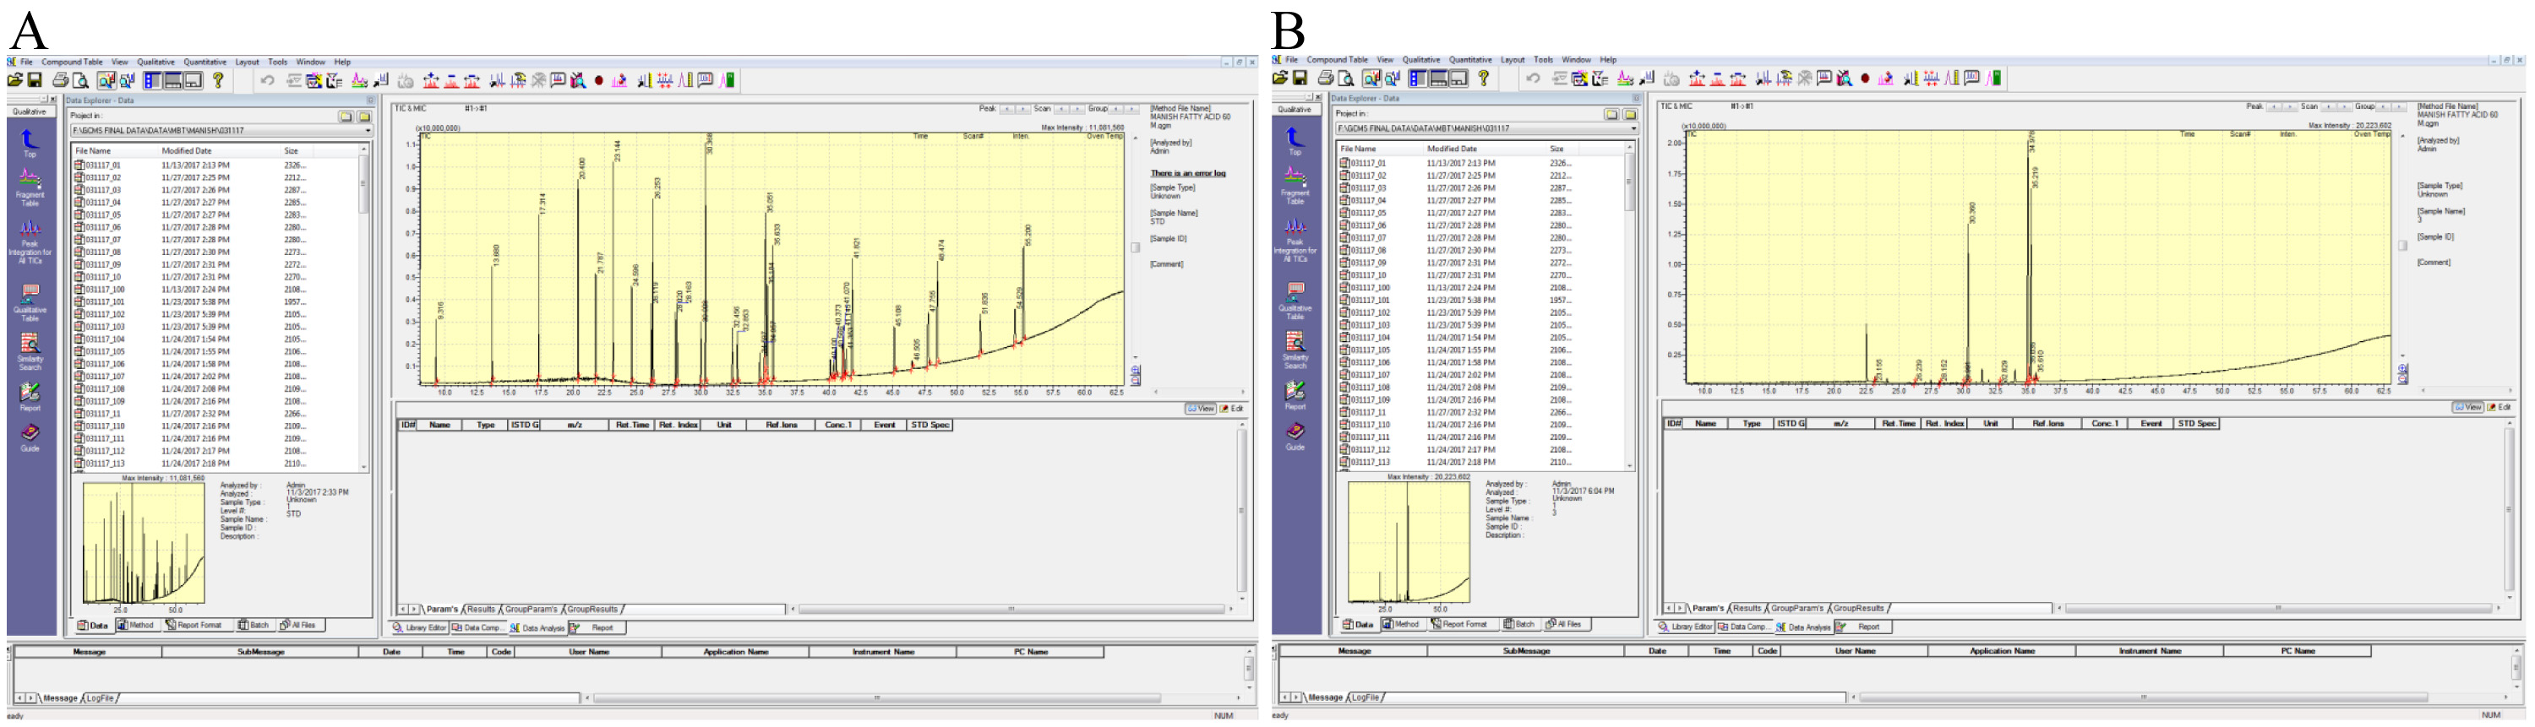
Task: Click the Open file icon in panel A toolbar
Action: pos(16,81)
